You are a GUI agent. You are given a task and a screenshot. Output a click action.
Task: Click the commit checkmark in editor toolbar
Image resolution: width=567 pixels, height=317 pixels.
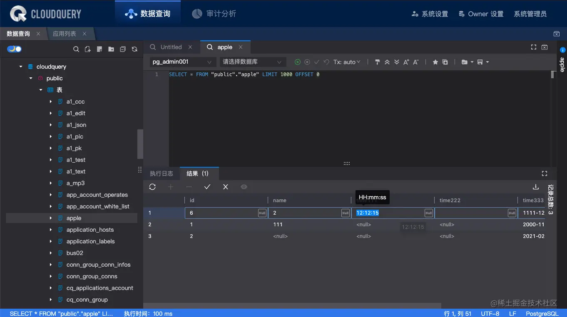(x=317, y=62)
